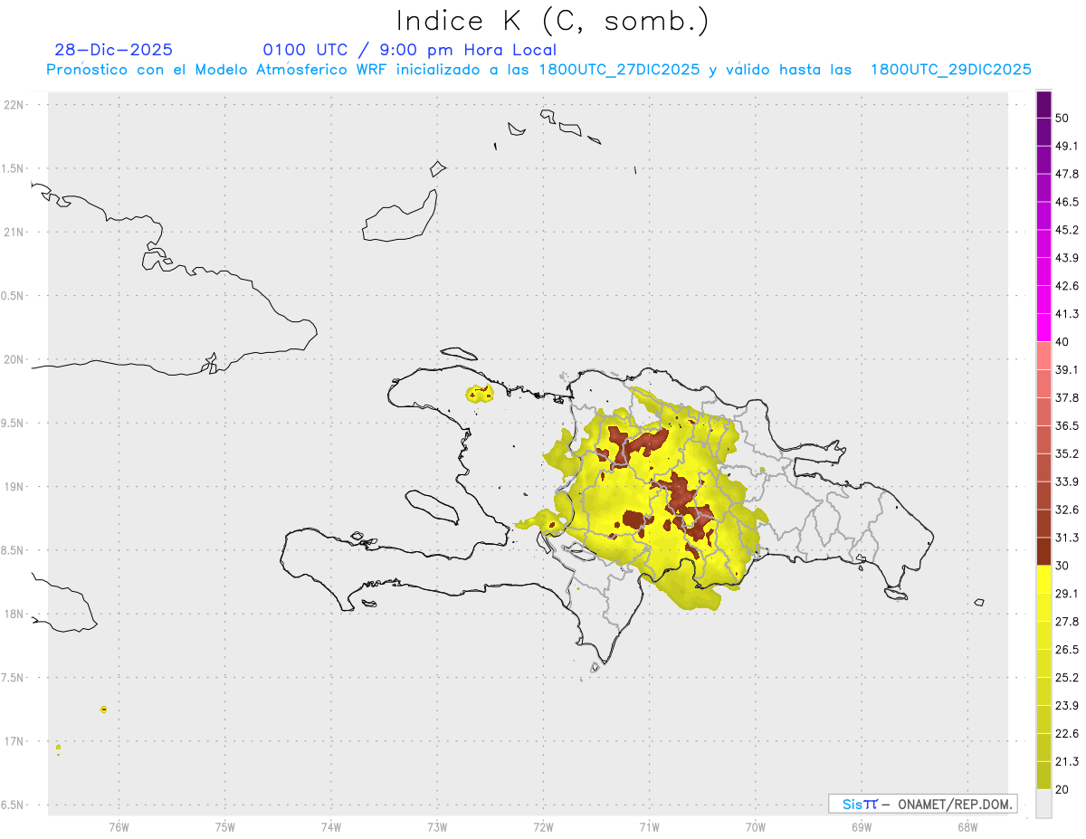
Task: Click the colorbar value label '42.6'
Action: click(x=1067, y=286)
